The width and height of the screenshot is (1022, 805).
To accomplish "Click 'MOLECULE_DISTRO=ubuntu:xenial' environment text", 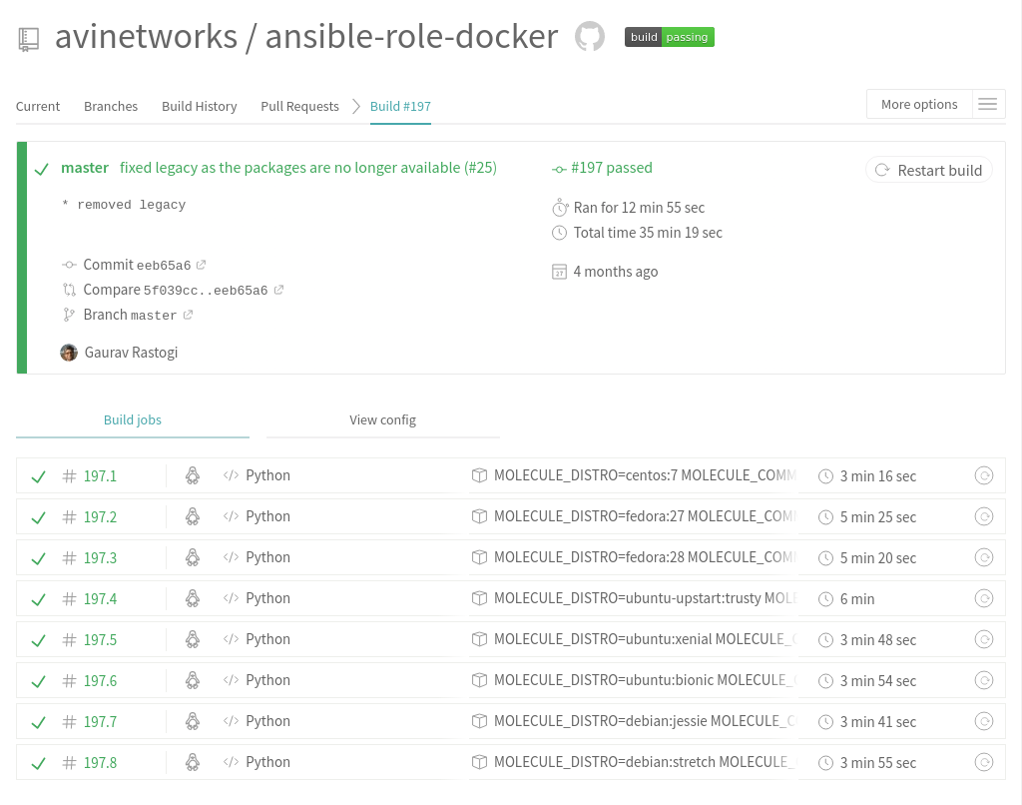I will click(603, 639).
